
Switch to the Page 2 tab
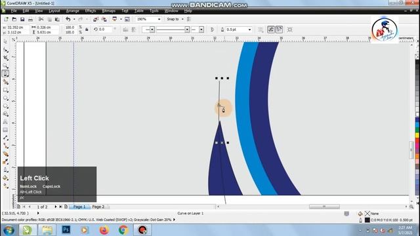(98, 207)
